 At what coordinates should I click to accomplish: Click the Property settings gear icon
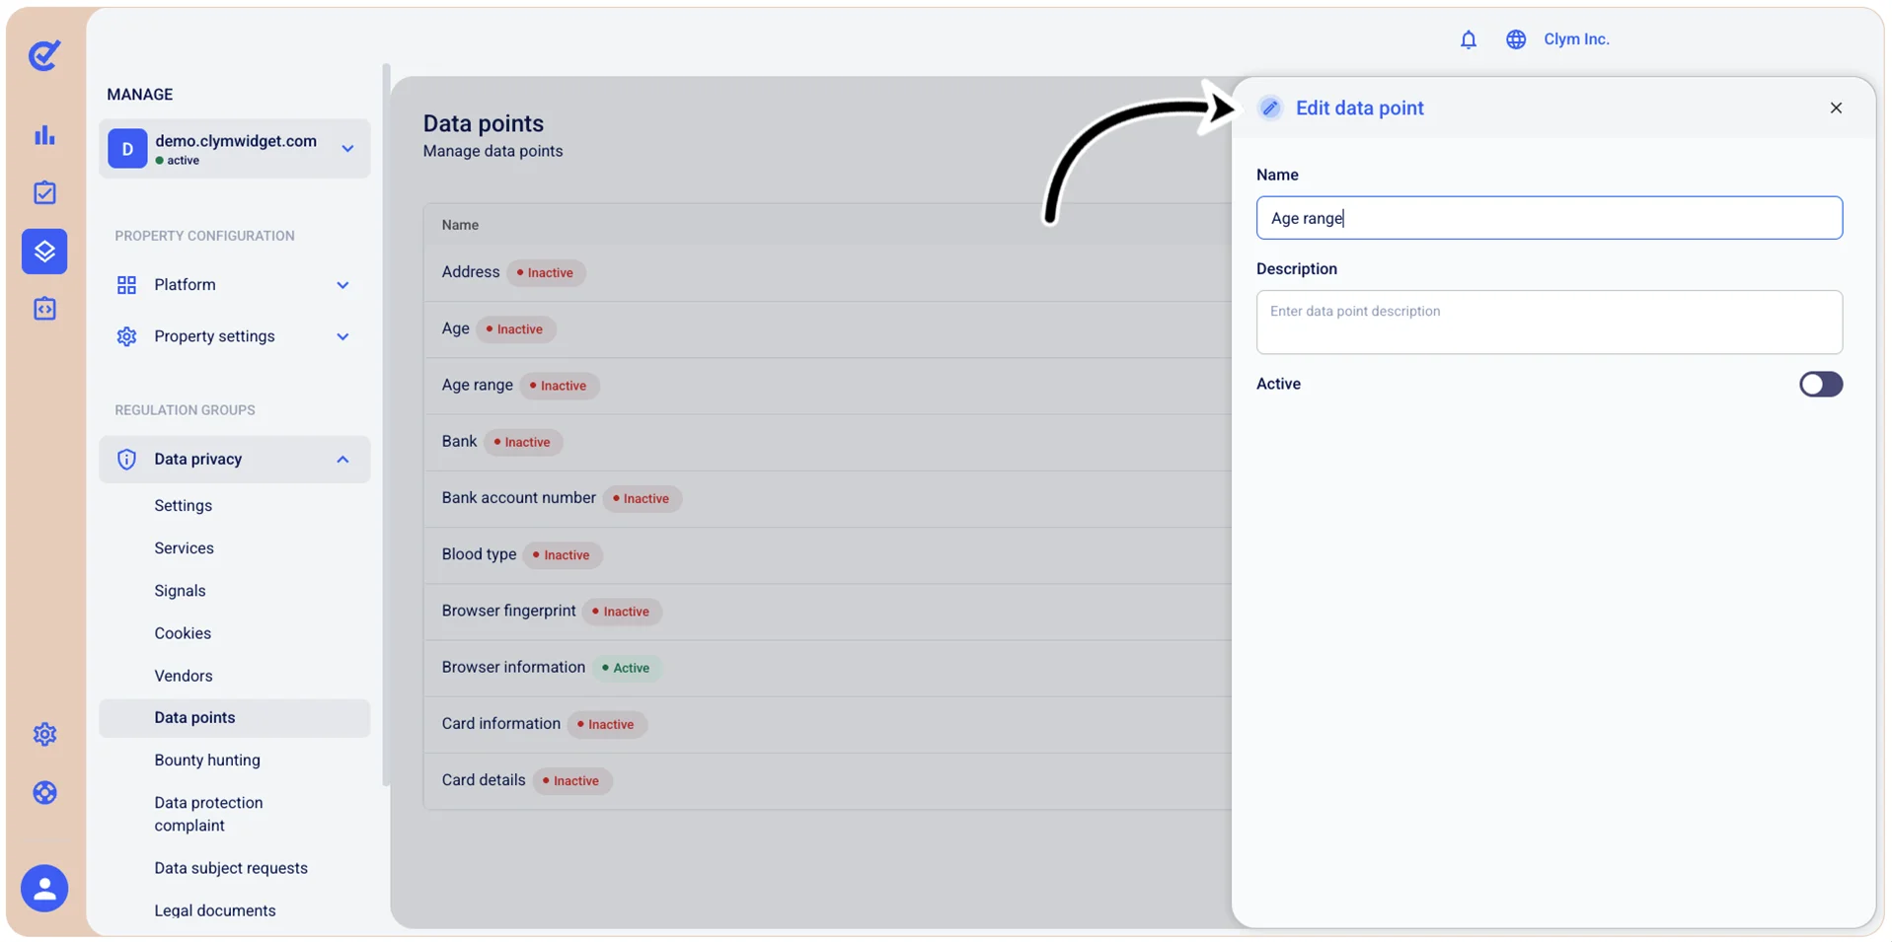[126, 336]
